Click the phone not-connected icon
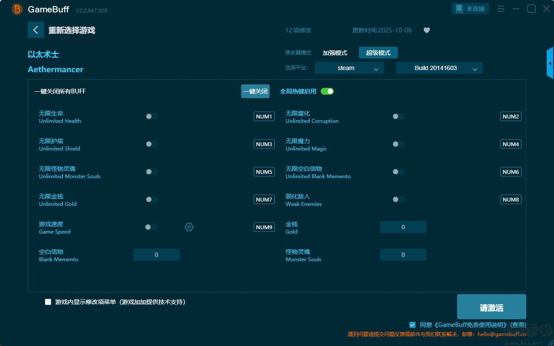Viewport: 554px width, 346px height. tap(459, 9)
